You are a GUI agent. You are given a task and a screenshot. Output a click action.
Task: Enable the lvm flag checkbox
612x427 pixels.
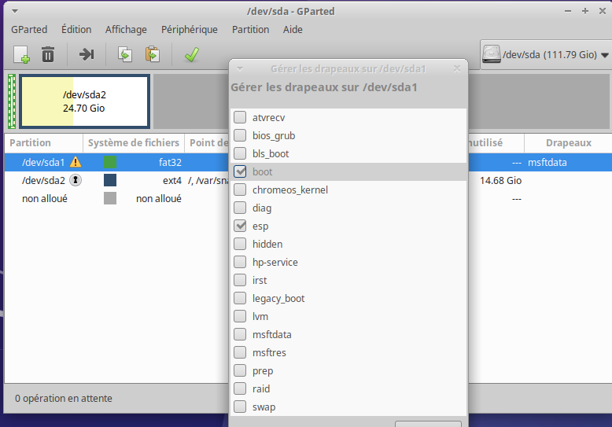coord(240,316)
